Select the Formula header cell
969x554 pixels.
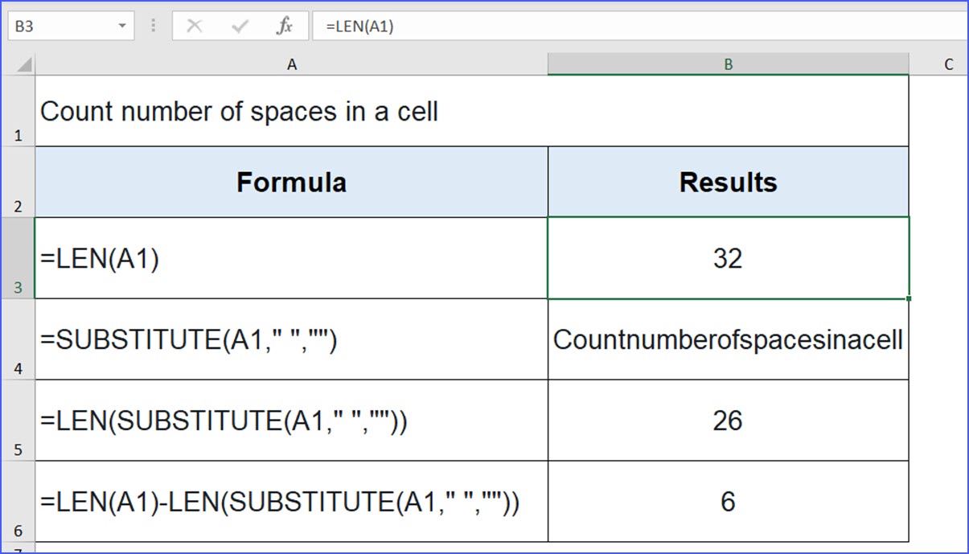coord(292,182)
